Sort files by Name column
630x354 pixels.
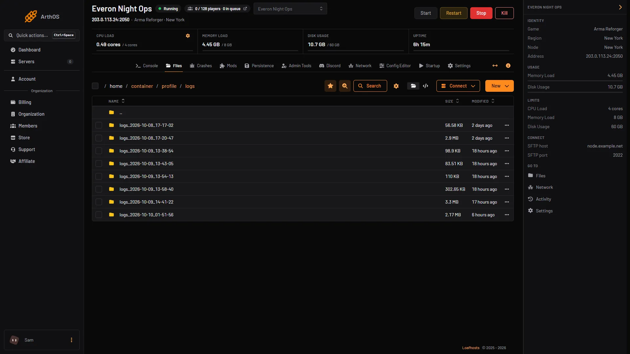point(116,101)
